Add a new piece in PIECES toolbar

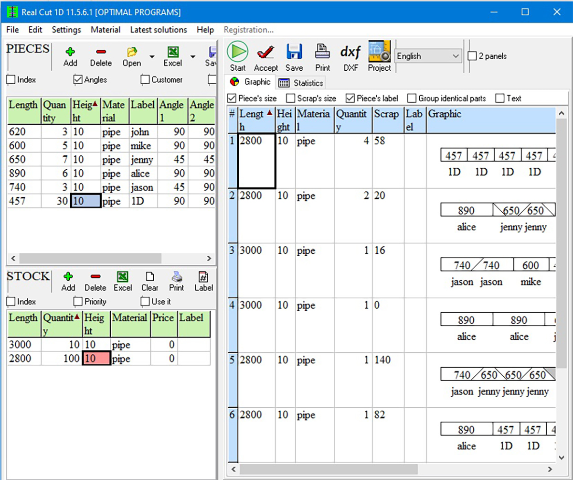pyautogui.click(x=70, y=52)
